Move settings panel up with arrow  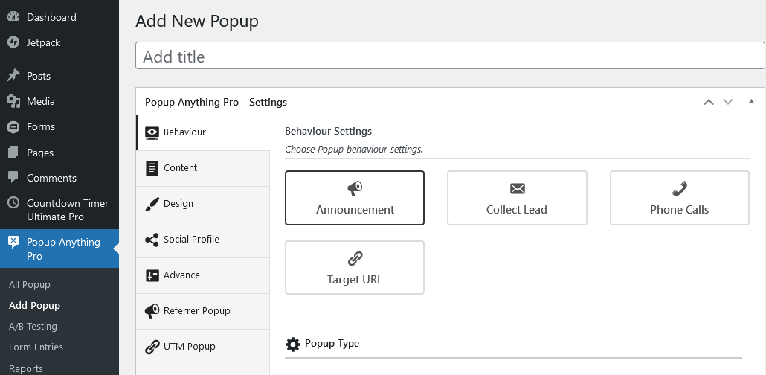708,102
